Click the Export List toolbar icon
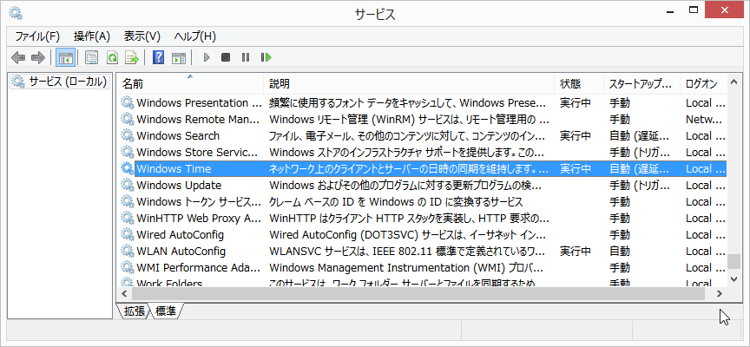The height and width of the screenshot is (347, 750). 132,58
